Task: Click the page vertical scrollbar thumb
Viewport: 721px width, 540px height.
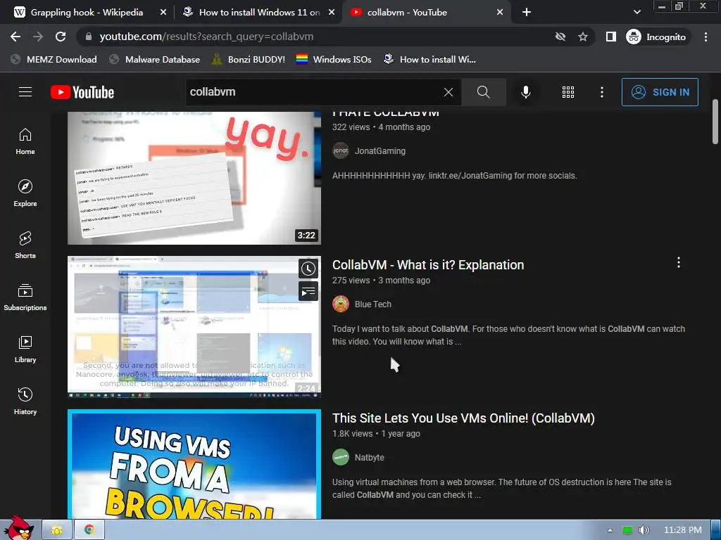Action: [715, 122]
